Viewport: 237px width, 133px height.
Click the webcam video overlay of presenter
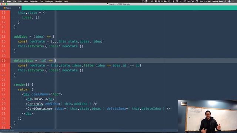coord(207,116)
